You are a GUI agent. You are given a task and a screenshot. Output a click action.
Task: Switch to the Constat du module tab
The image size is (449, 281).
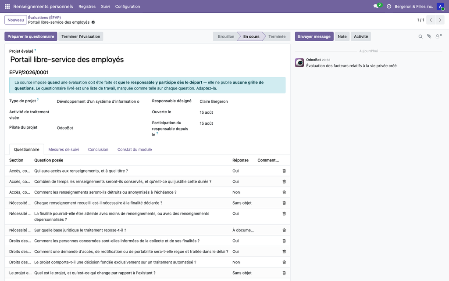[x=135, y=149]
